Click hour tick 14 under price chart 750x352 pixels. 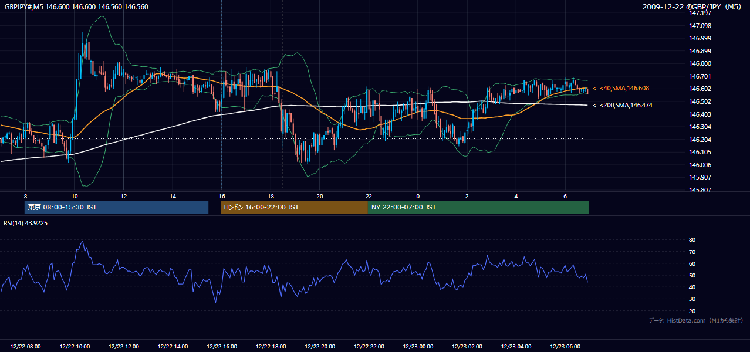point(173,196)
